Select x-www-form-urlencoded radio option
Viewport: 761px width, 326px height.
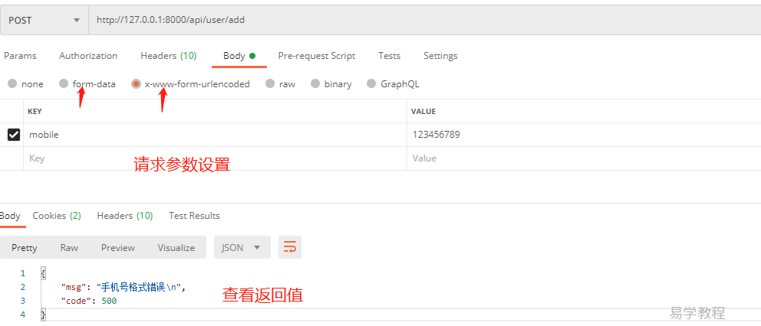[136, 84]
